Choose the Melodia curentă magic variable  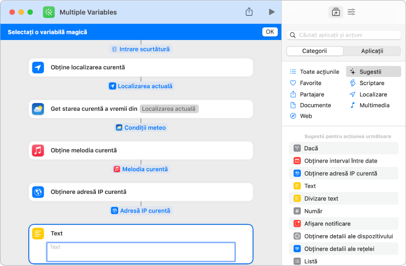coord(141,169)
